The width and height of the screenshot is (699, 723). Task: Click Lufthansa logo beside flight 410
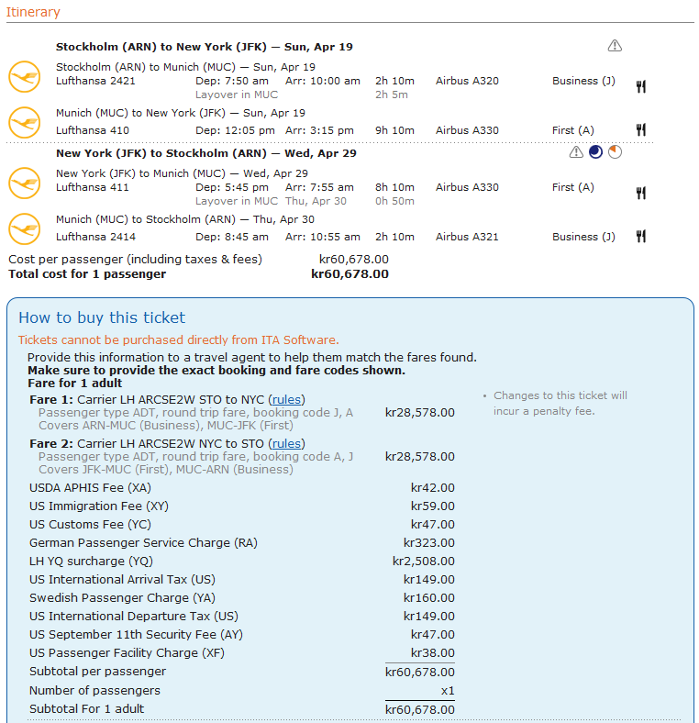(x=25, y=121)
